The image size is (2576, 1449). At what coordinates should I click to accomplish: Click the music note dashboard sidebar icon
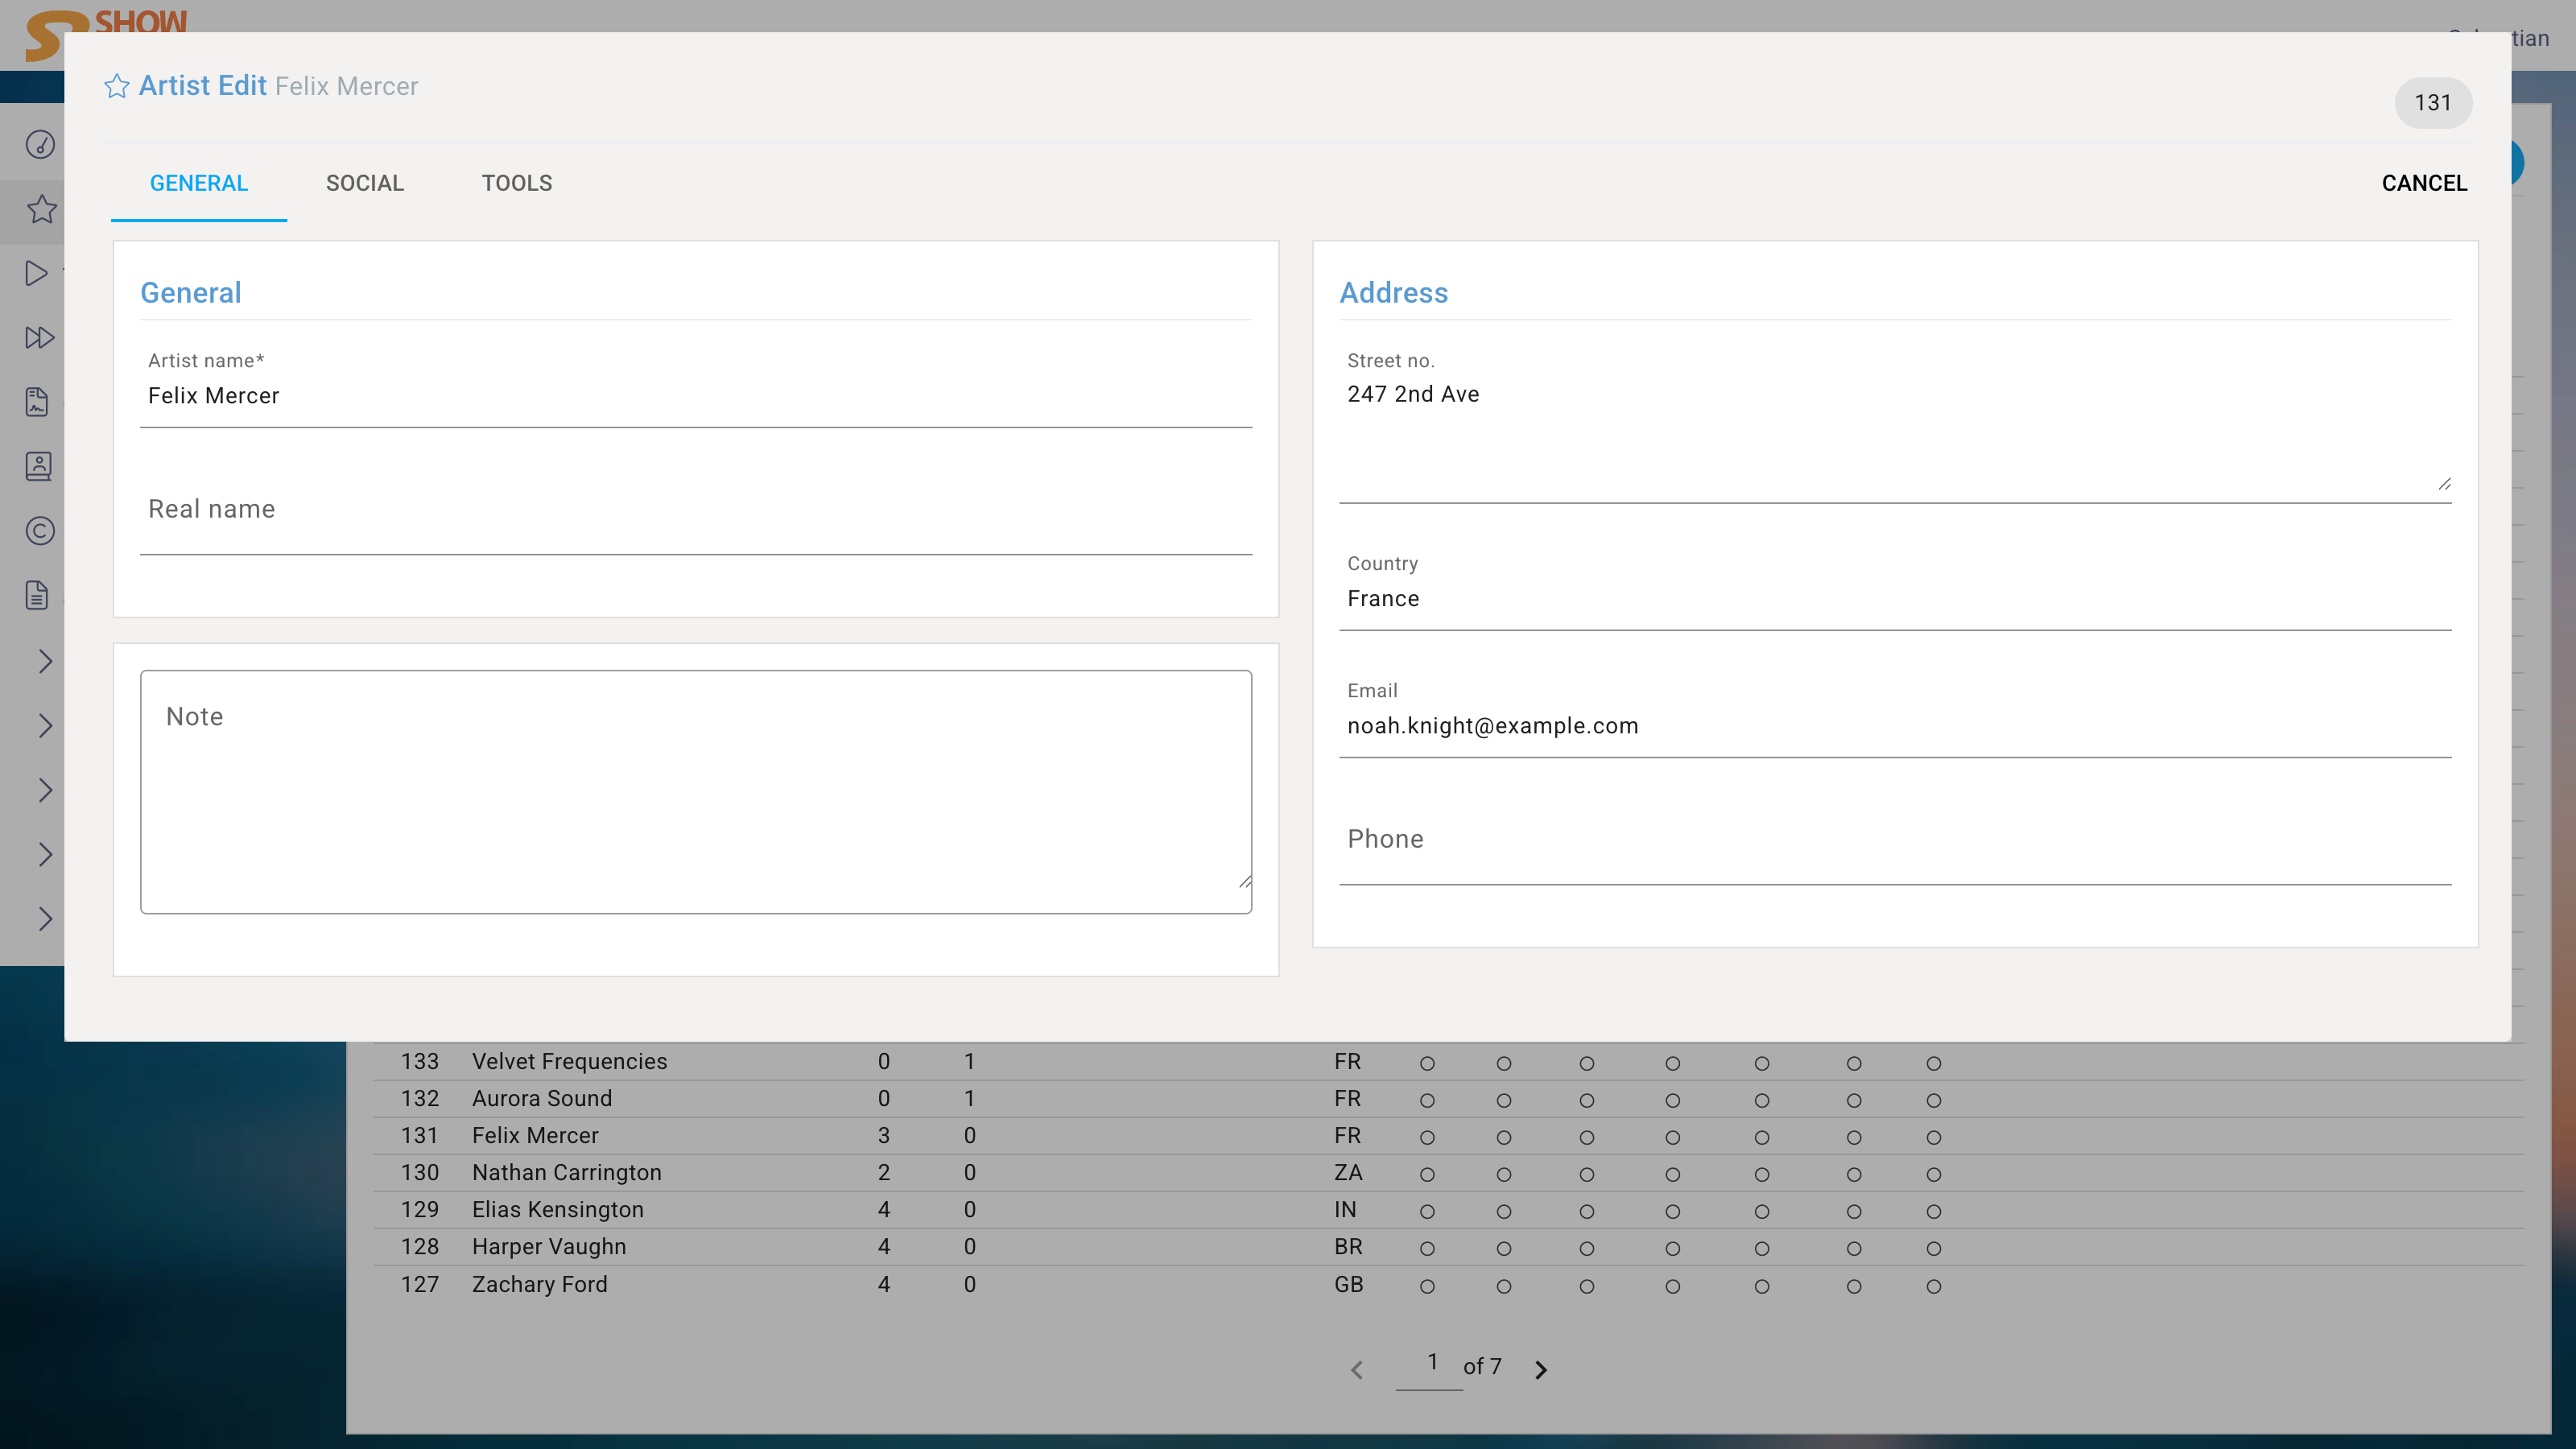click(40, 145)
